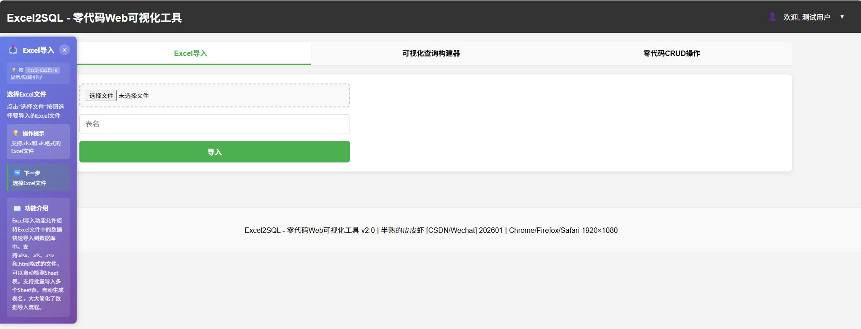
Task: Click the 功能介绍 heading text
Action: click(x=37, y=208)
